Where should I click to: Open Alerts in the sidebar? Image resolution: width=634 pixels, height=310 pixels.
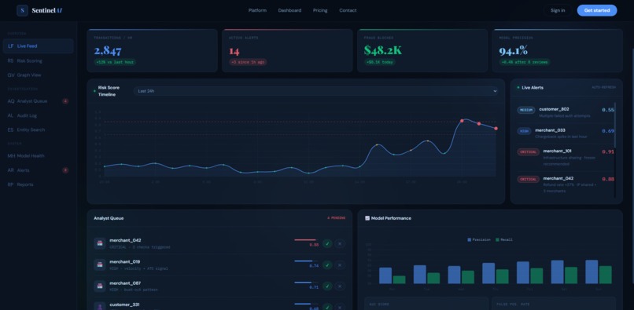click(38, 170)
